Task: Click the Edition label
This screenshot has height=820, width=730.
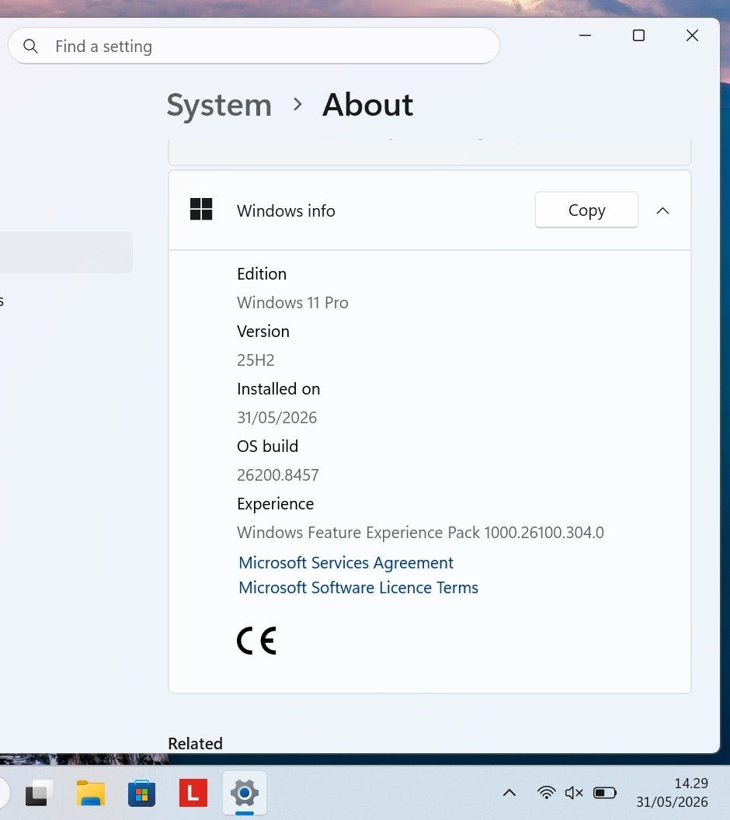Action: click(x=262, y=274)
